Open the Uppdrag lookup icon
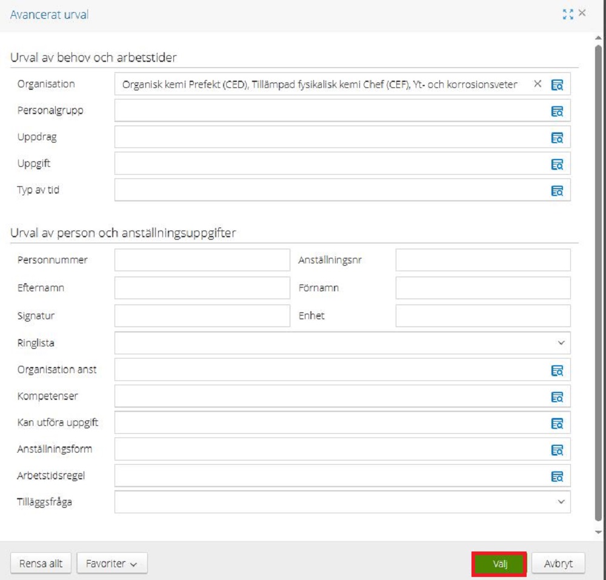The height and width of the screenshot is (580, 606). 557,138
